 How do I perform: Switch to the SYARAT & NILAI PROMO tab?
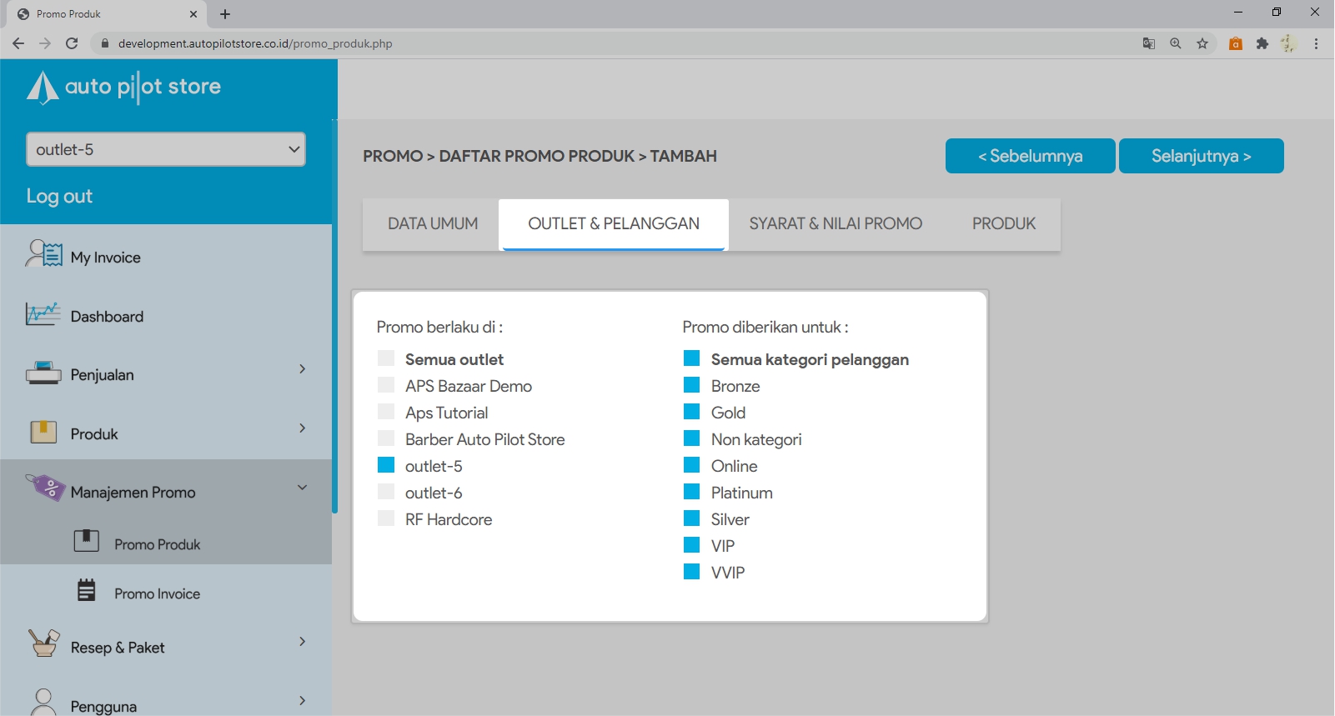pyautogui.click(x=836, y=223)
